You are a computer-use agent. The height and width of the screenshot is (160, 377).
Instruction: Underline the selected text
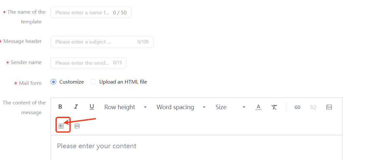coord(92,107)
